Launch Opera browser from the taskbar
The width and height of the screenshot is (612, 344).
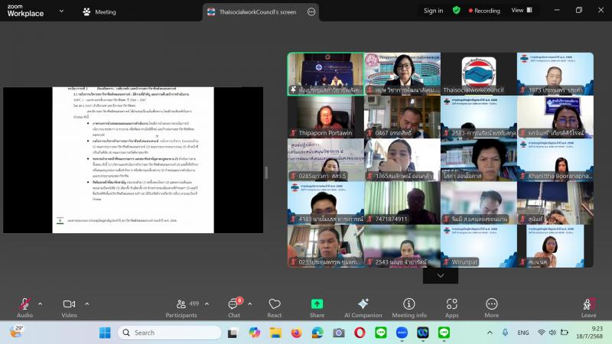tap(360, 333)
